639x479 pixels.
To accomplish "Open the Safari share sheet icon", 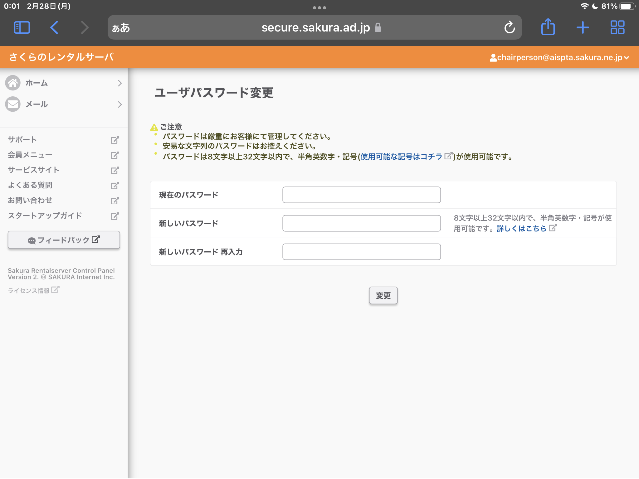I will 548,27.
